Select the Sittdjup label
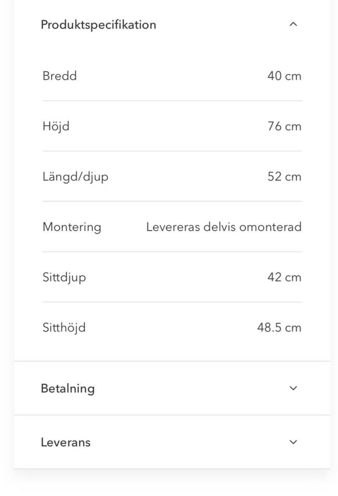 [64, 277]
